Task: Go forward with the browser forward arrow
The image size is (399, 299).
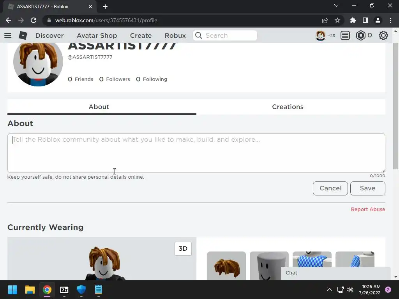Action: coord(21,20)
